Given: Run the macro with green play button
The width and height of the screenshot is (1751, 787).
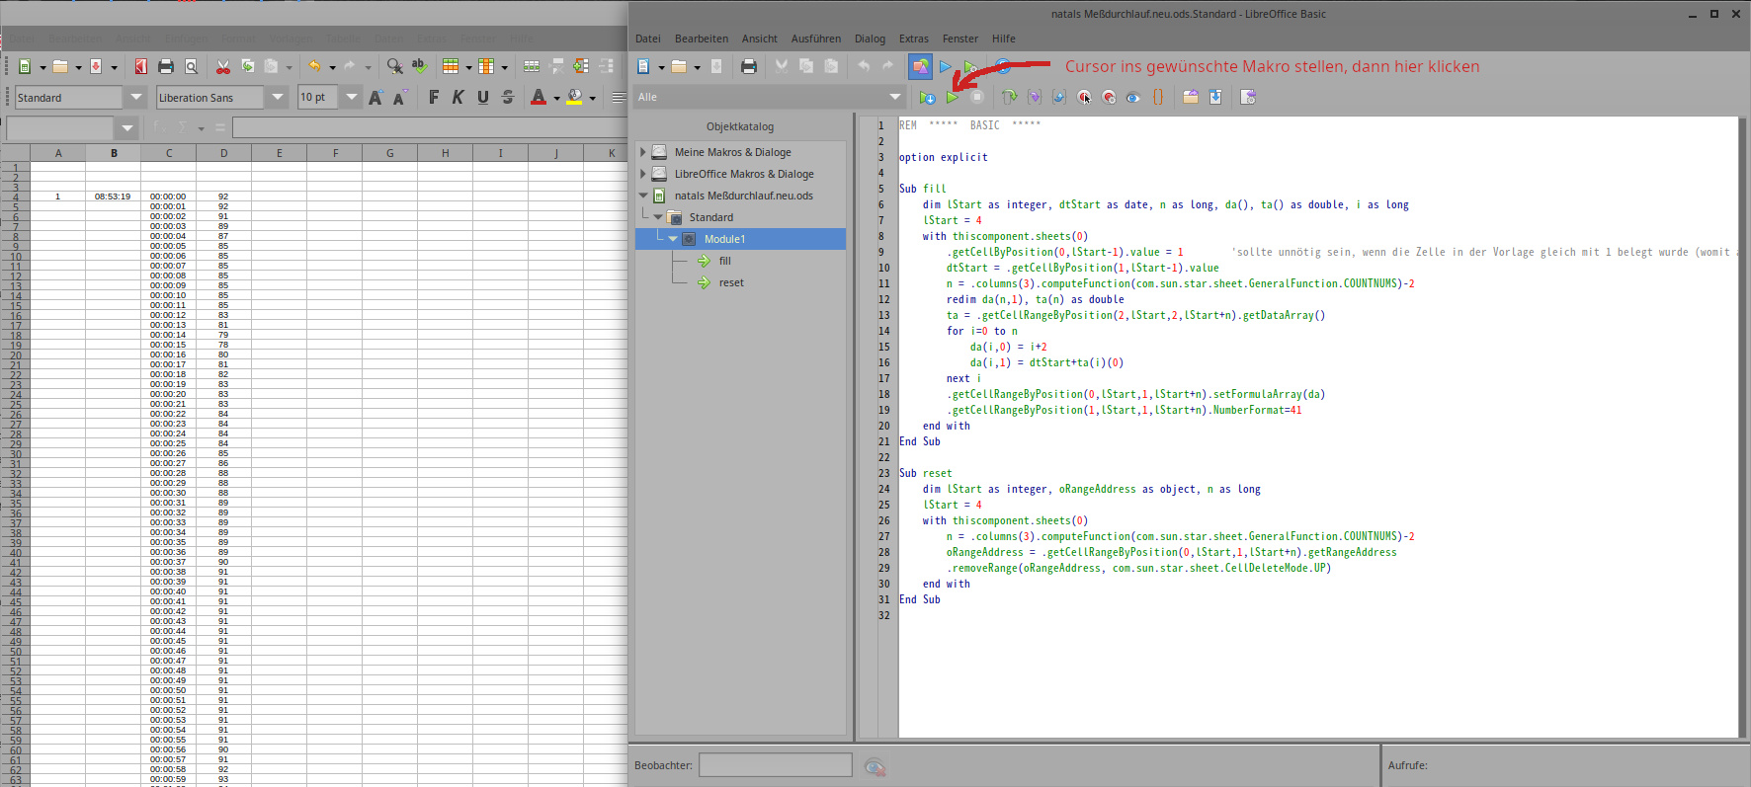Looking at the screenshot, I should (952, 97).
